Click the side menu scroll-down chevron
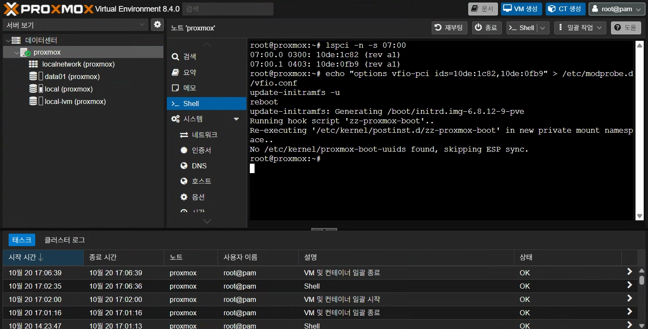Image resolution: width=648 pixels, height=329 pixels. [x=207, y=221]
